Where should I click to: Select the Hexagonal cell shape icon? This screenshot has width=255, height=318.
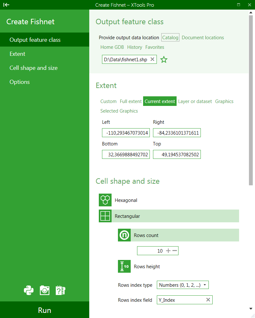(x=105, y=200)
